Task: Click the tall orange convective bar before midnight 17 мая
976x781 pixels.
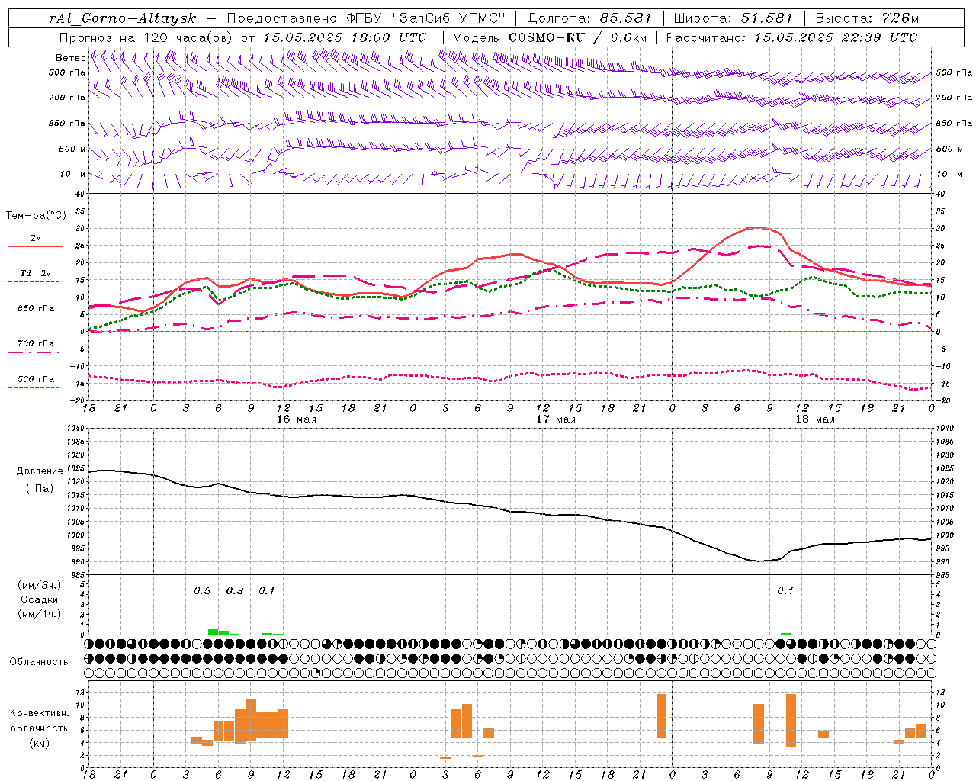Action: [661, 715]
